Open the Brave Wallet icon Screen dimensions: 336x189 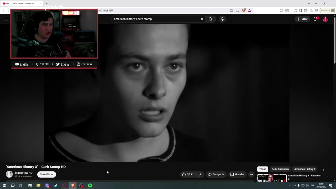pyautogui.click(x=306, y=10)
